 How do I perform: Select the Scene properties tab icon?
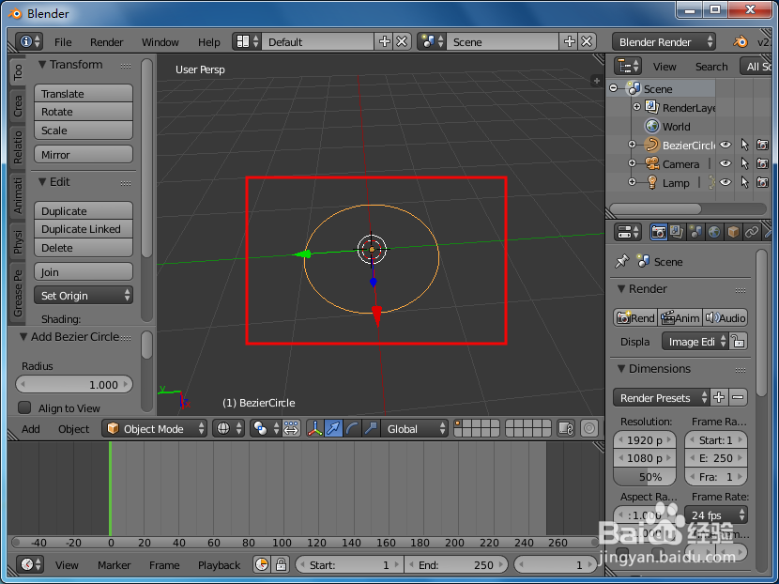(695, 232)
